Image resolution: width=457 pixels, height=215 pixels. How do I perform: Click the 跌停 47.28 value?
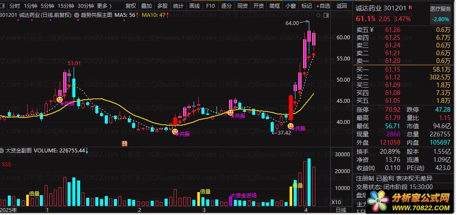[442, 110]
